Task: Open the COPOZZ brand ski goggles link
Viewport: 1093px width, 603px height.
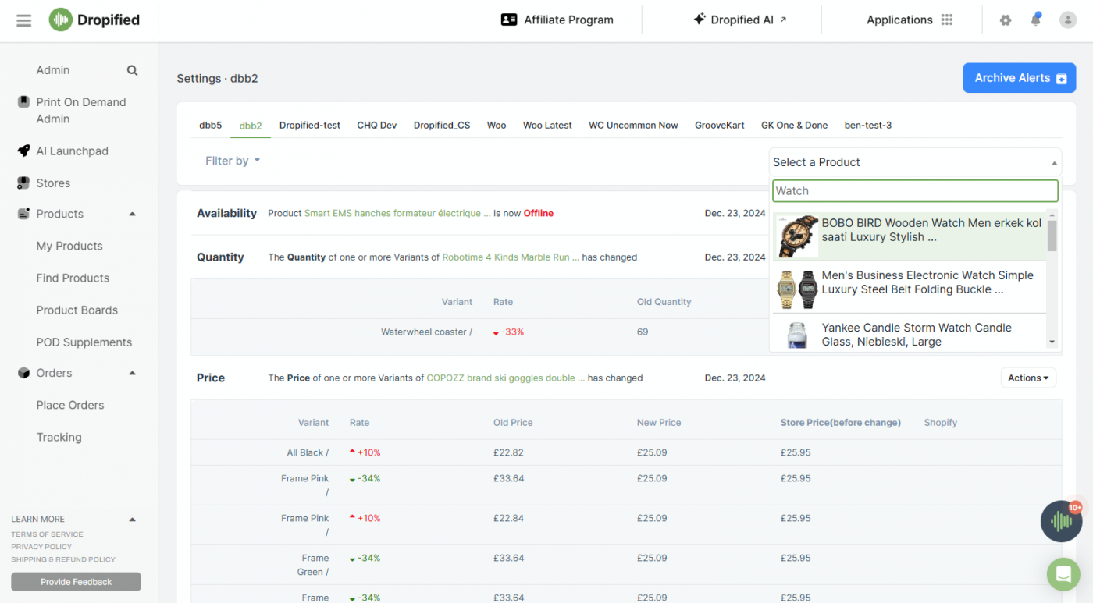Action: point(506,378)
